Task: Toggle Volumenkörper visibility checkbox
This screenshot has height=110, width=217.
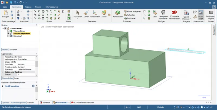Action: [x=8, y=31]
